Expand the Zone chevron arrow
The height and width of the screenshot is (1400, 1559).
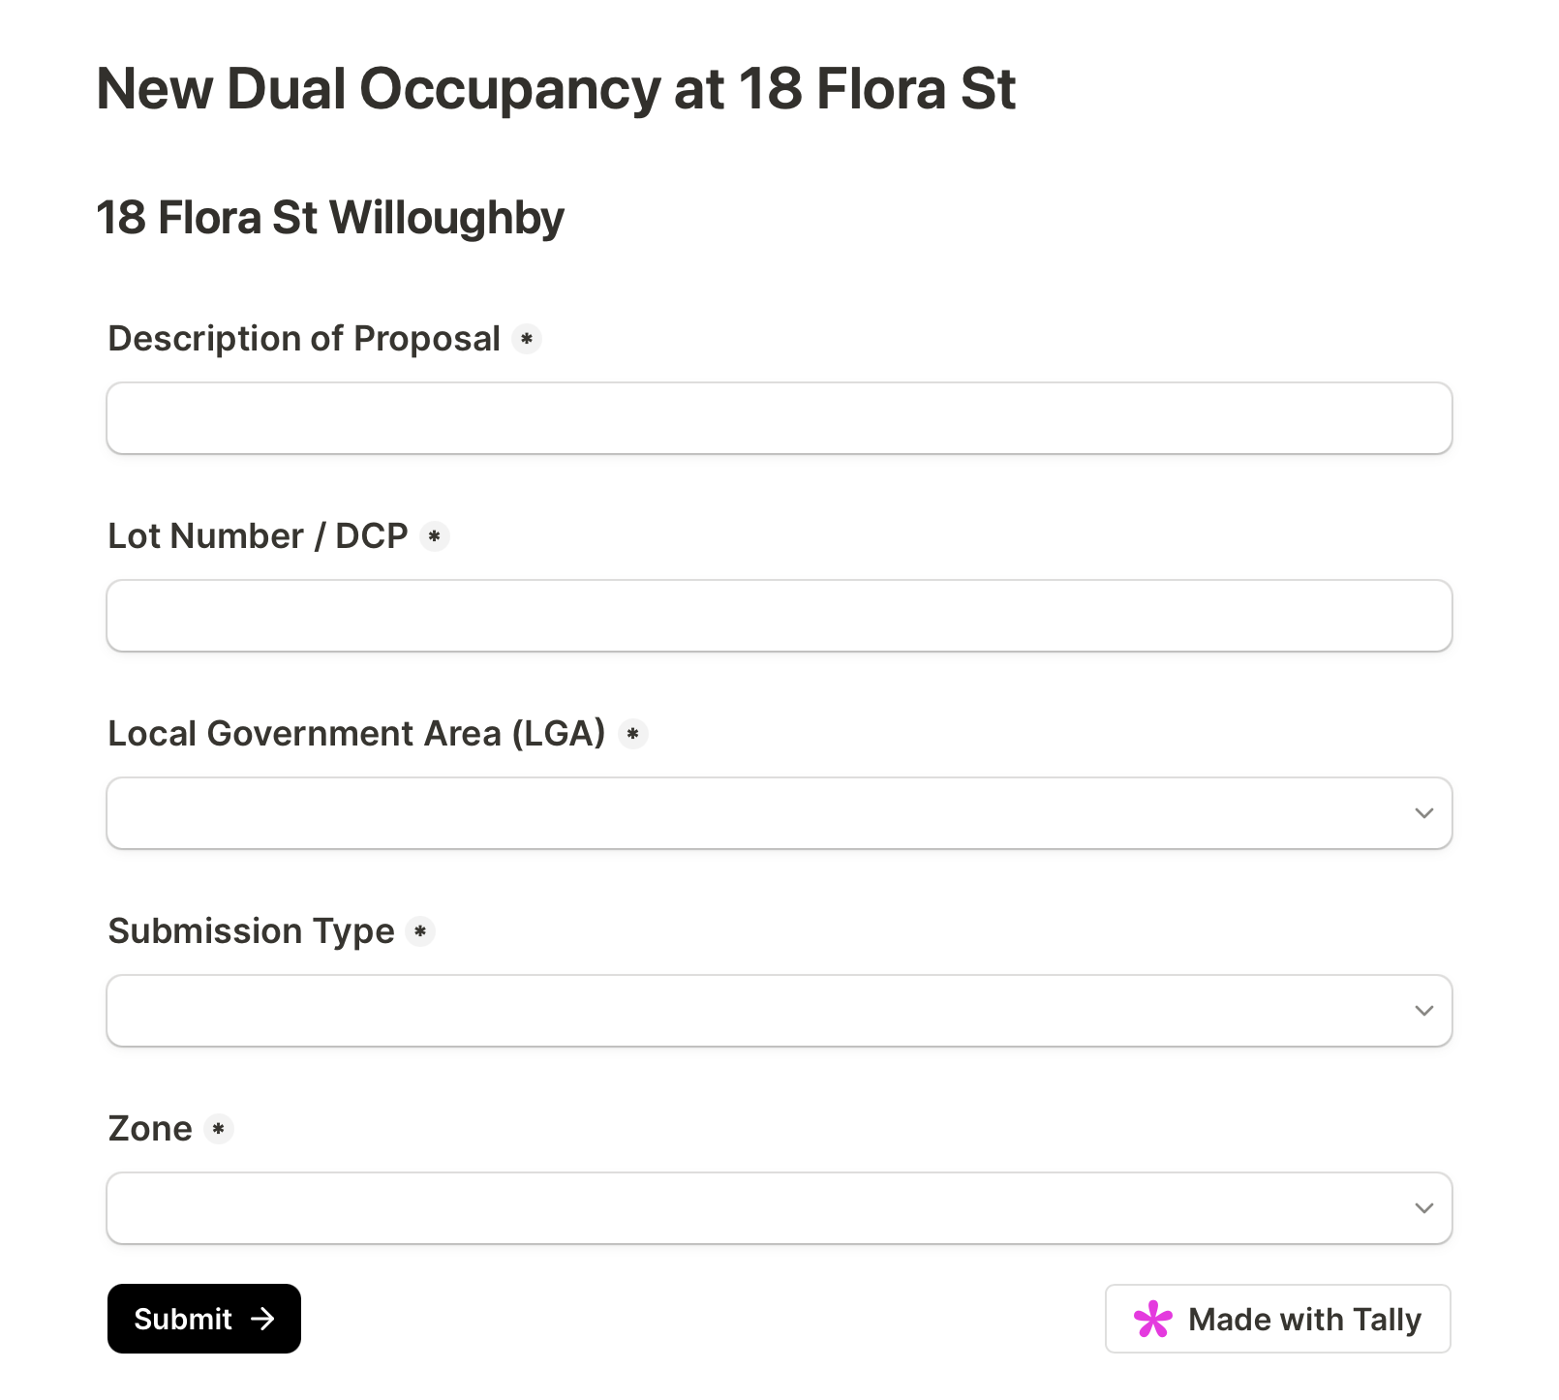[x=1423, y=1208]
